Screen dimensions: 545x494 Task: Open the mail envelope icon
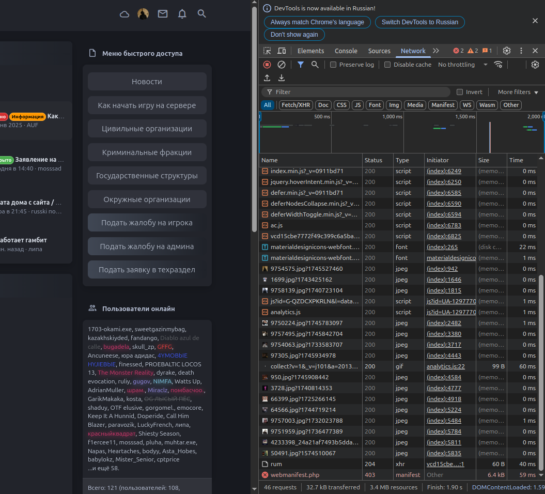[163, 14]
